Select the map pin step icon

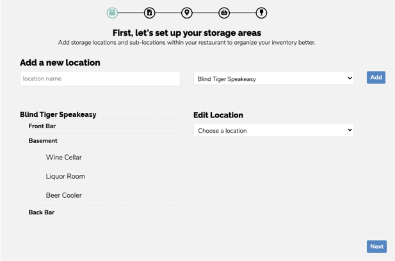(187, 13)
